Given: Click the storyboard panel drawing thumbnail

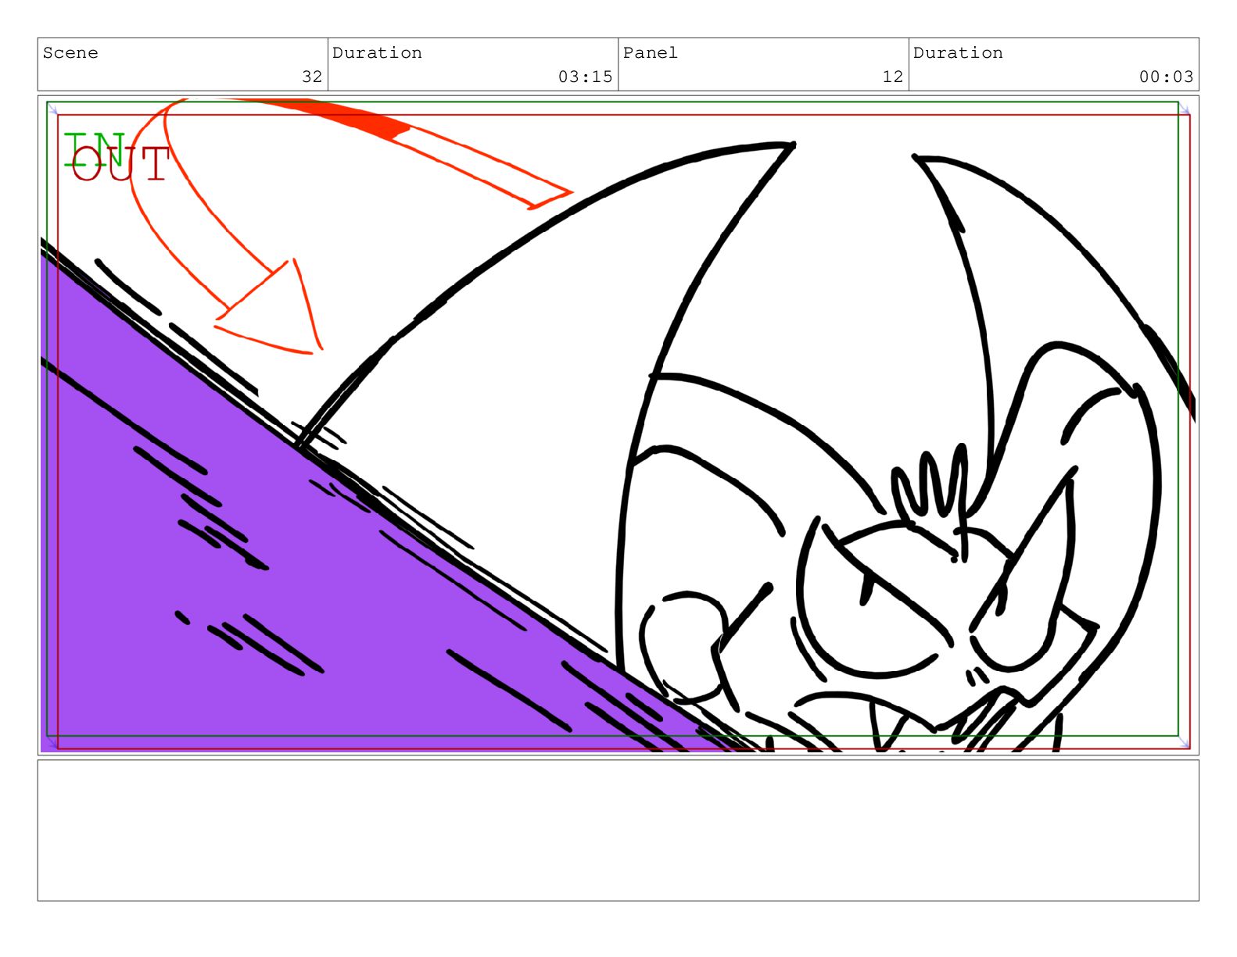Looking at the screenshot, I should click(x=618, y=425).
